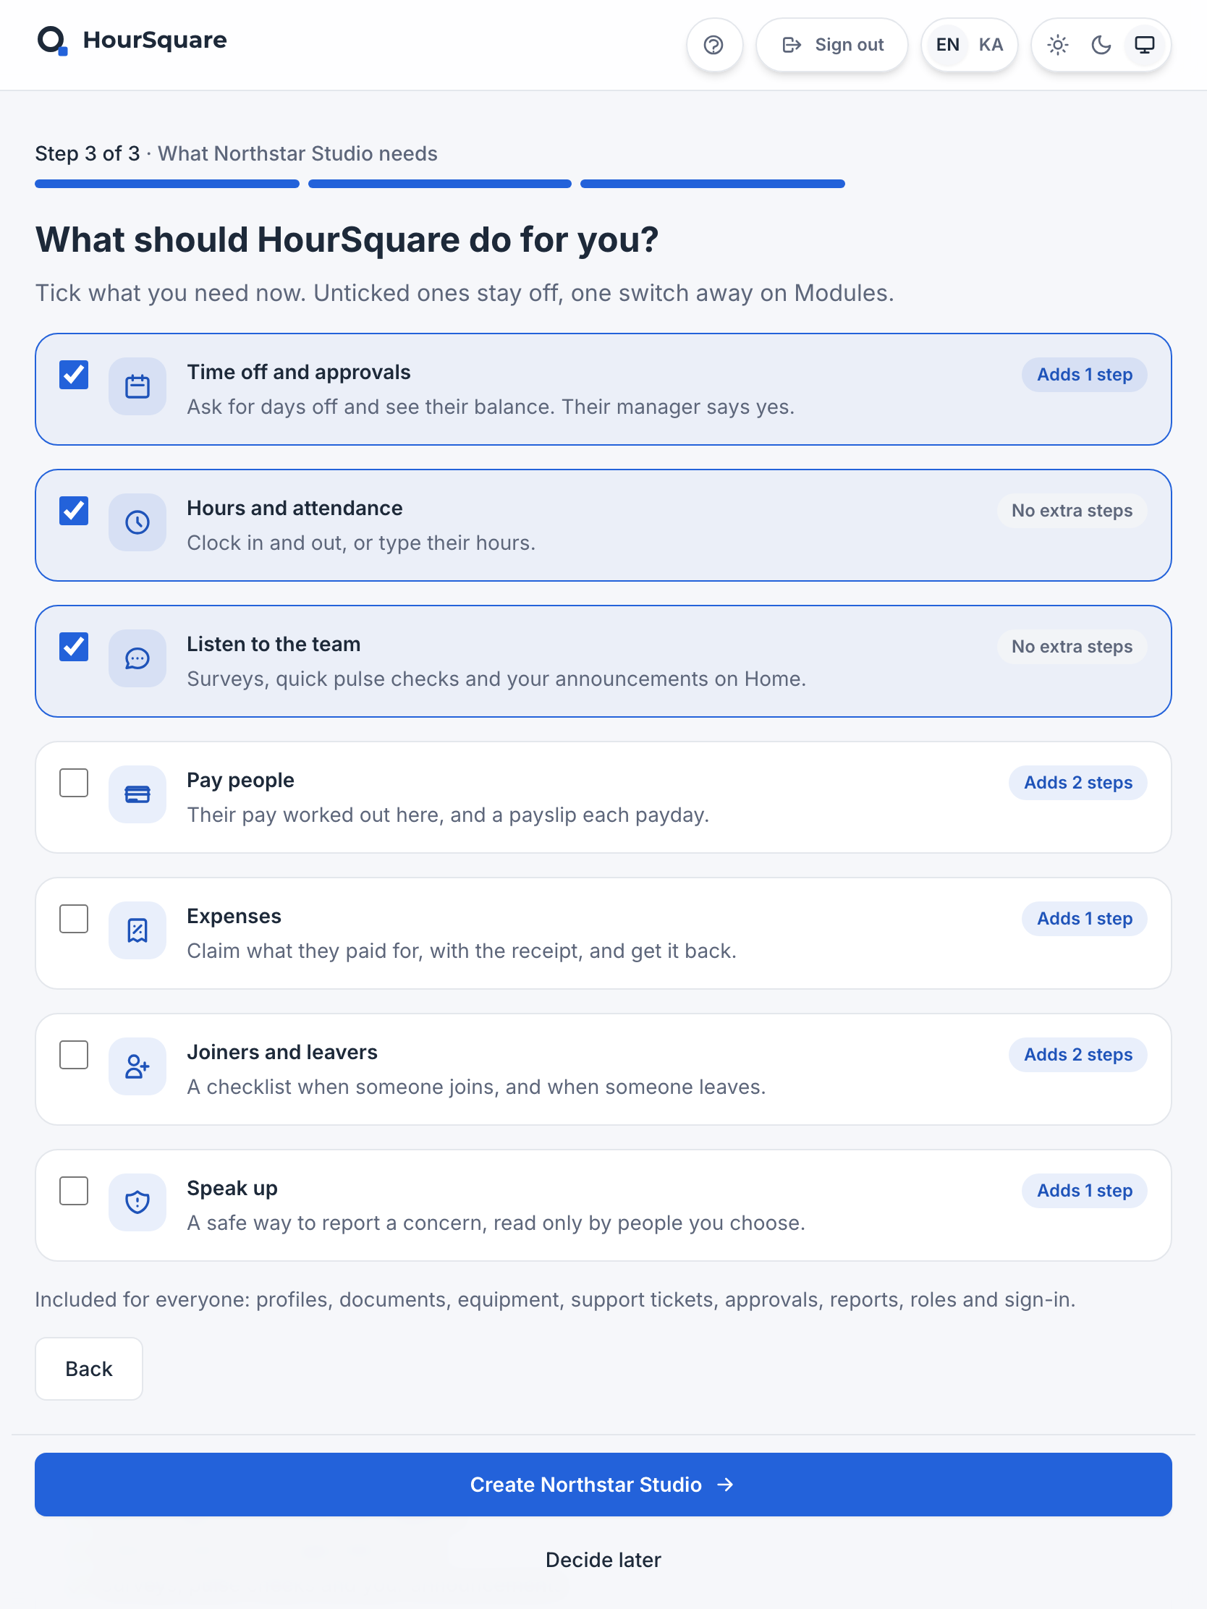Tick the Joiners and leavers checkbox
This screenshot has height=1609, width=1207.
(74, 1055)
